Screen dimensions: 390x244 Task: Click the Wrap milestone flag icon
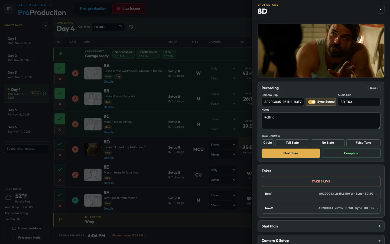click(61, 219)
